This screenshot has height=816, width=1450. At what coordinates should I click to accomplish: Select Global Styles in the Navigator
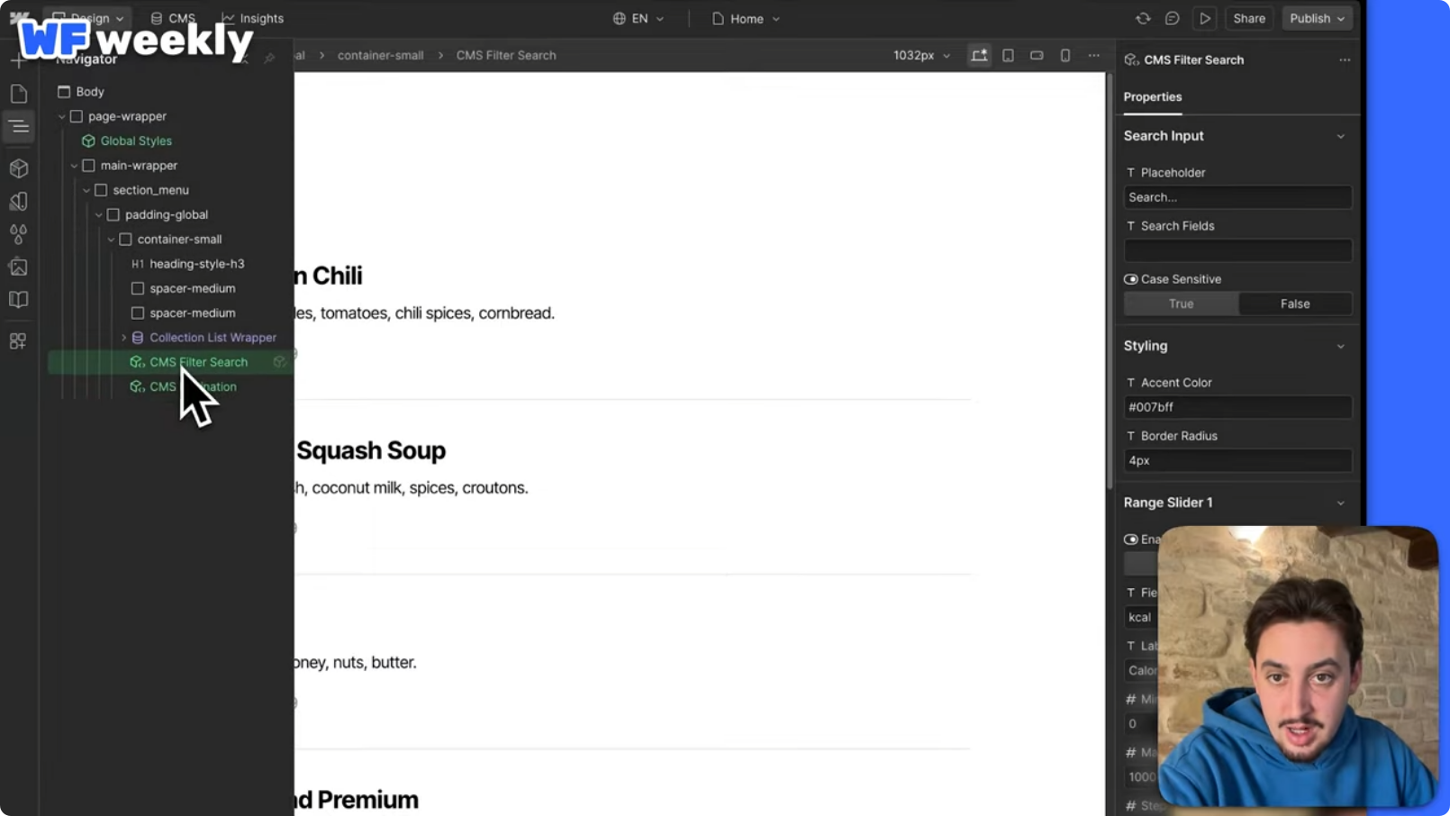pyautogui.click(x=135, y=141)
